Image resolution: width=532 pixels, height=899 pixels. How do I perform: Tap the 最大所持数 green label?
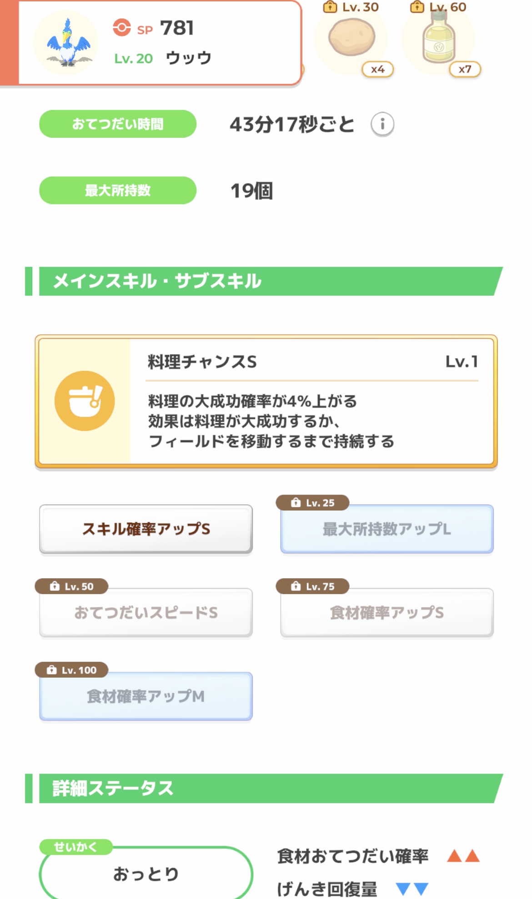(x=118, y=190)
